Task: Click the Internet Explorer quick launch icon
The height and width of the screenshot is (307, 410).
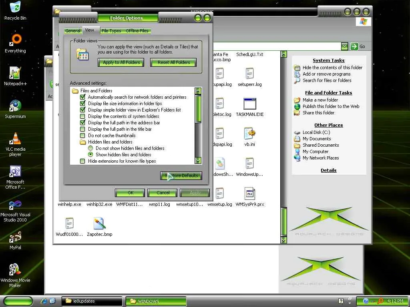Action: point(44,301)
